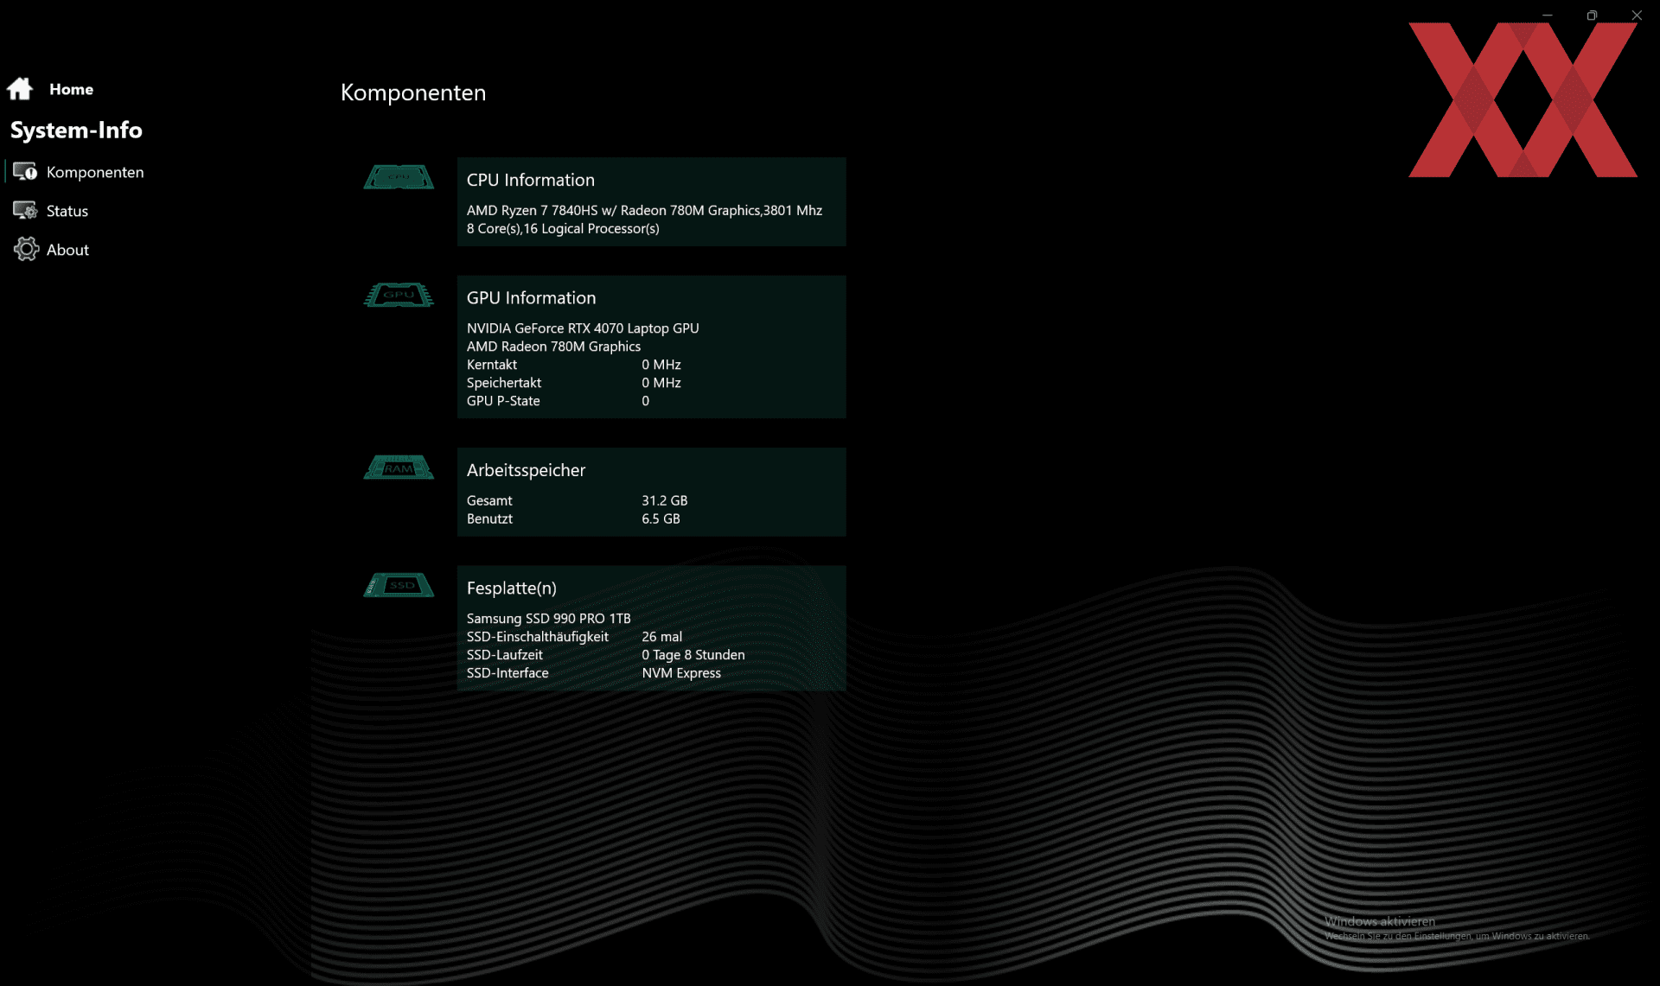Click the SSD-Laufzeit label

[505, 655]
